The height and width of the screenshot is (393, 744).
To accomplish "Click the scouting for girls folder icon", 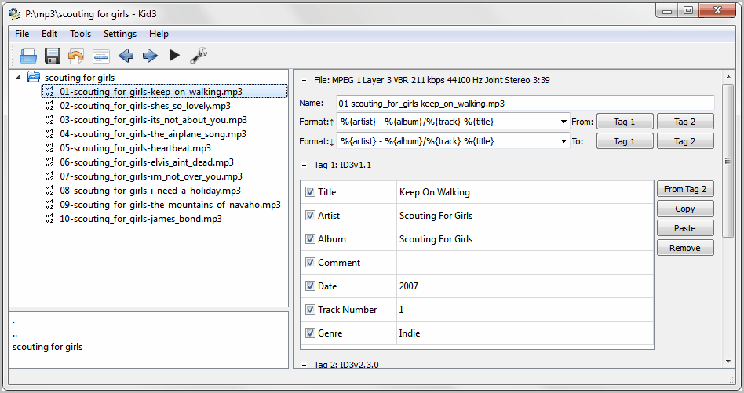I will pos(33,77).
